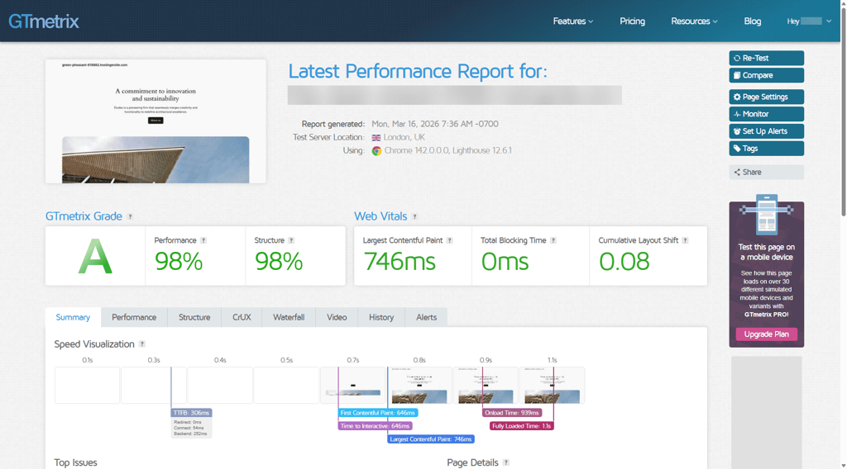
Task: Click the Re-Test button
Action: [766, 59]
